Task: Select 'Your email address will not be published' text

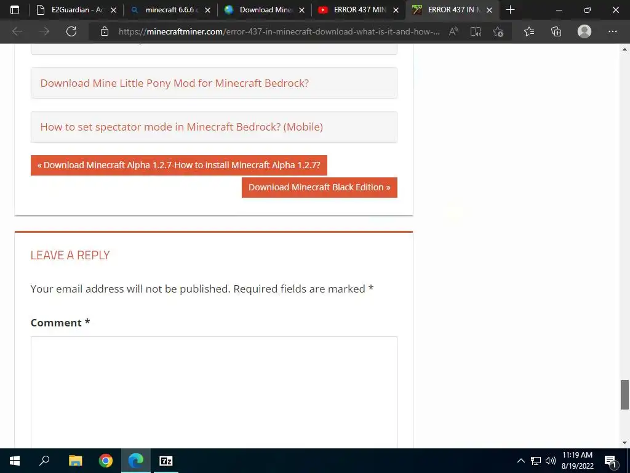Action: point(130,289)
